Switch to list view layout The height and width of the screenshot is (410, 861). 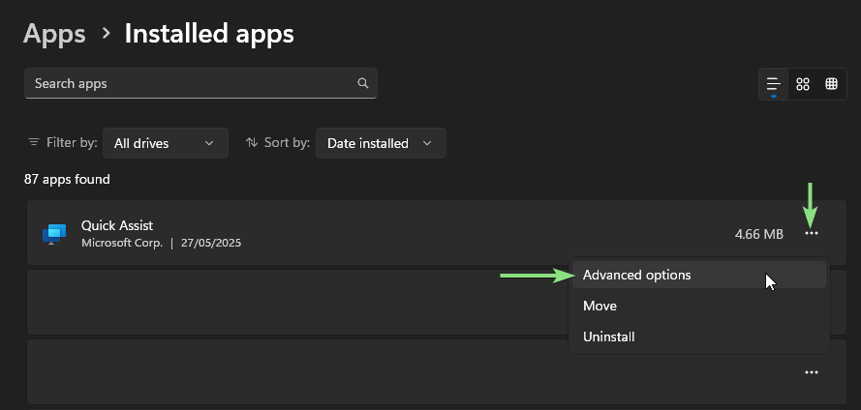pos(773,84)
